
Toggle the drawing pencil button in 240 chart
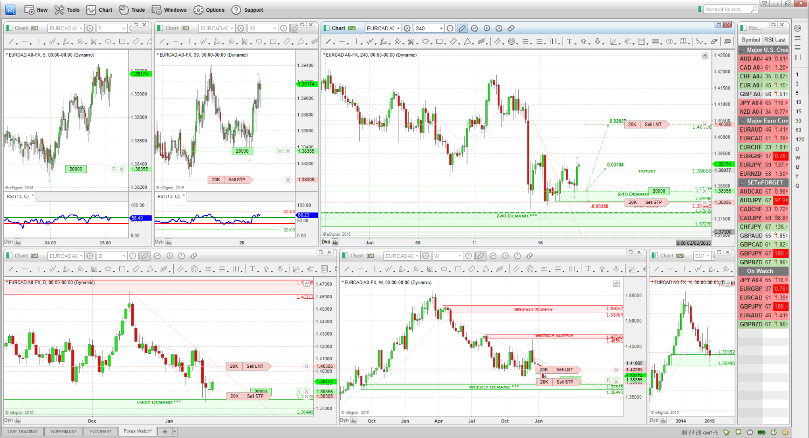pyautogui.click(x=462, y=28)
